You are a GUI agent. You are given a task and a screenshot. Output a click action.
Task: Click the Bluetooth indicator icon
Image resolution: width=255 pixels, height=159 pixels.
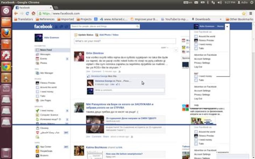click(208, 2)
